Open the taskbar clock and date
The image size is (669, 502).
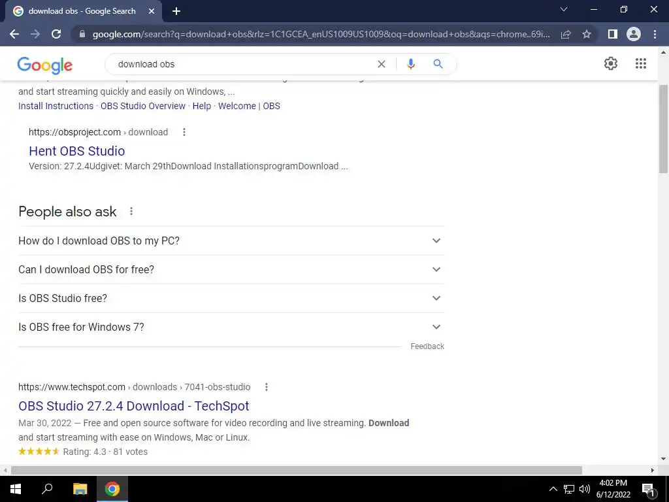coord(613,489)
